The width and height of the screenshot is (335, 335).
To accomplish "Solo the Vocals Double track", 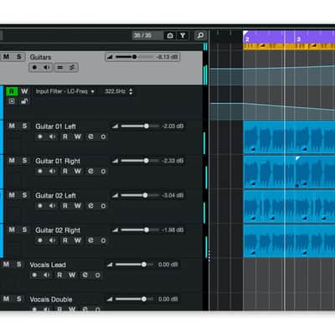I will click(x=19, y=299).
